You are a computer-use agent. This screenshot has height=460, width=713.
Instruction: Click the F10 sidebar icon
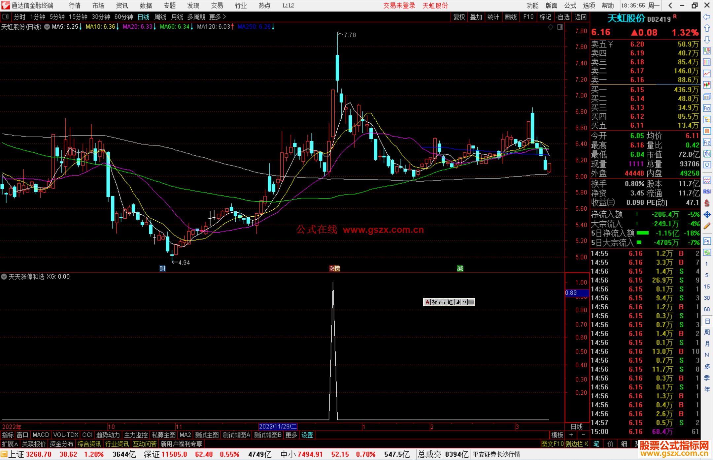(707, 108)
